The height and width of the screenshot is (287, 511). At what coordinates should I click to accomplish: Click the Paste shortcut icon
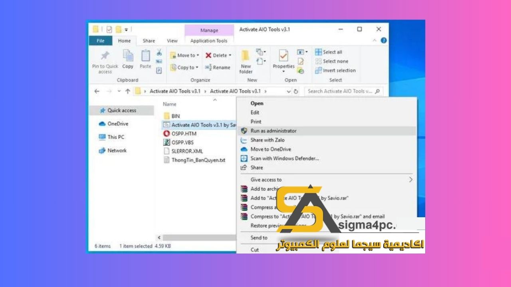pos(159,71)
